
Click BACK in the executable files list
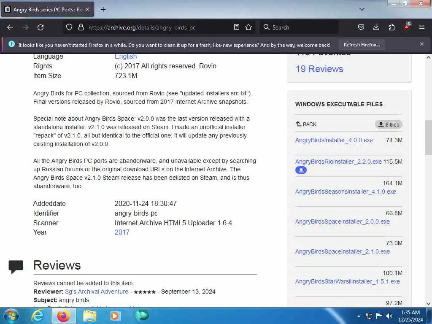[306, 124]
